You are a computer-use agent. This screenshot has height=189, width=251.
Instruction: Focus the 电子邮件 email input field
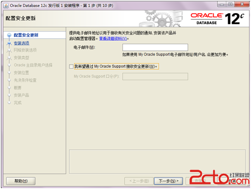click(x=155, y=47)
